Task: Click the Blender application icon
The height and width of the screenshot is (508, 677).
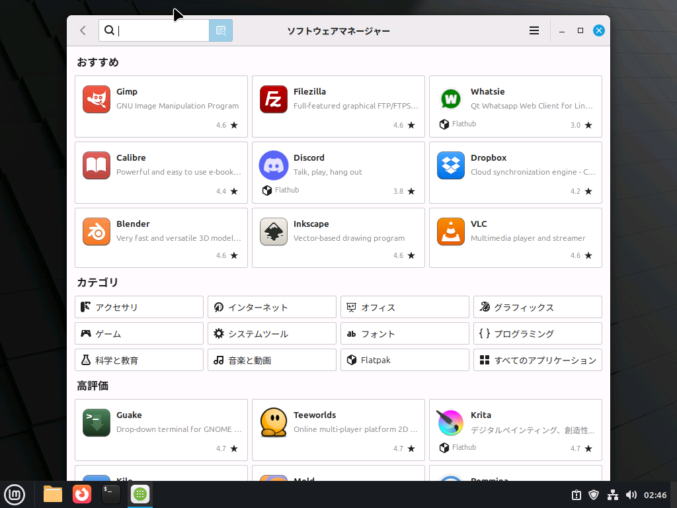Action: click(97, 232)
